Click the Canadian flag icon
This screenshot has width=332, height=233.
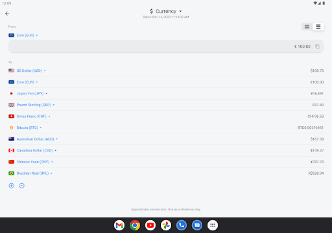12,150
